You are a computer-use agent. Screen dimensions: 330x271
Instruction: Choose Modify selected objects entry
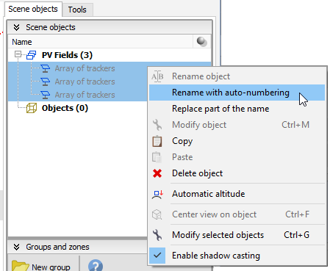[x=237, y=235]
